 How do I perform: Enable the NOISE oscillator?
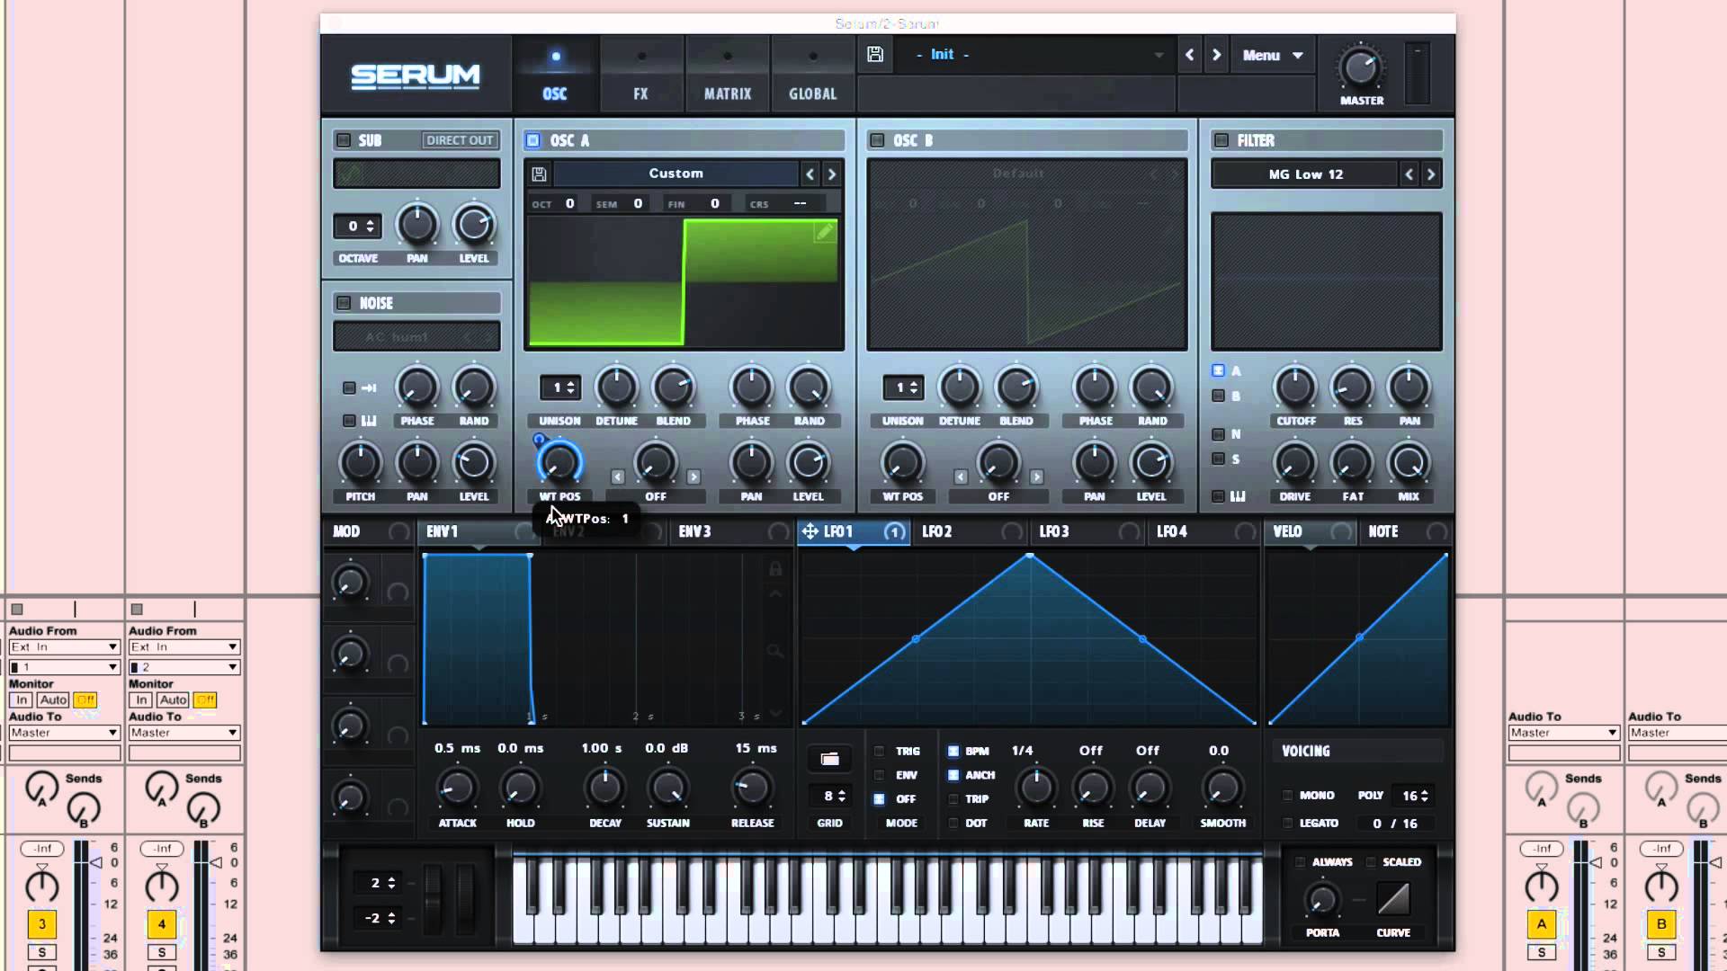pos(344,303)
